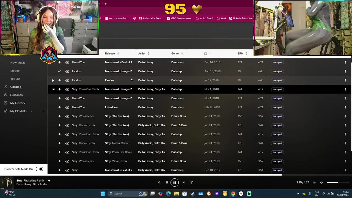Open Top 30 in the sidebar

15,79
